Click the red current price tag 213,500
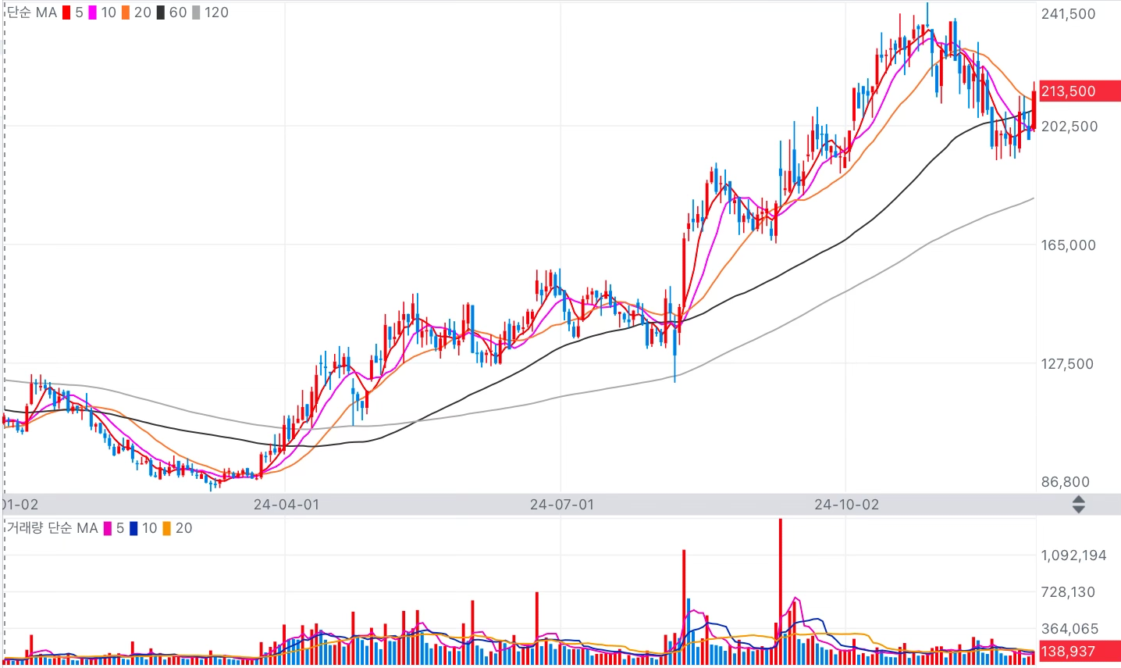The height and width of the screenshot is (668, 1121). (1080, 91)
